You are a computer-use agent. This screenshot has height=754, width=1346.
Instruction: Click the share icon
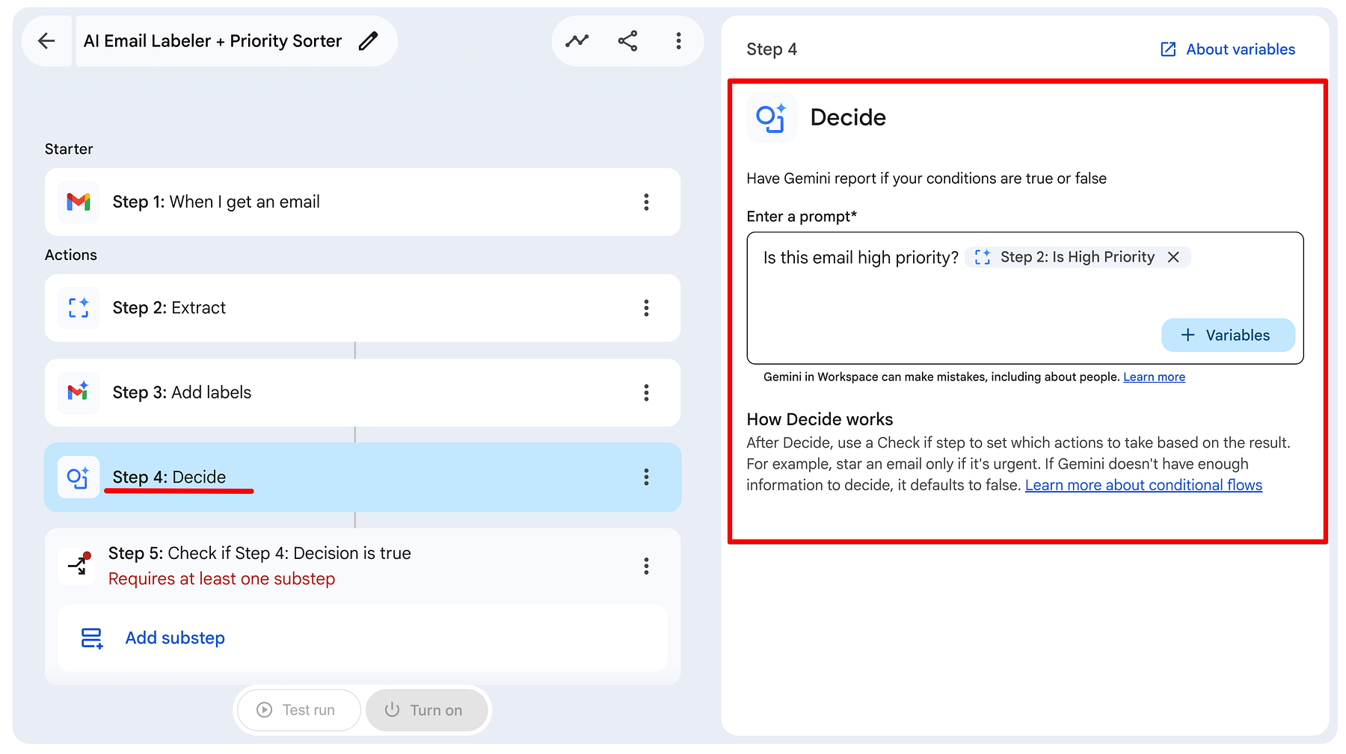[627, 41]
